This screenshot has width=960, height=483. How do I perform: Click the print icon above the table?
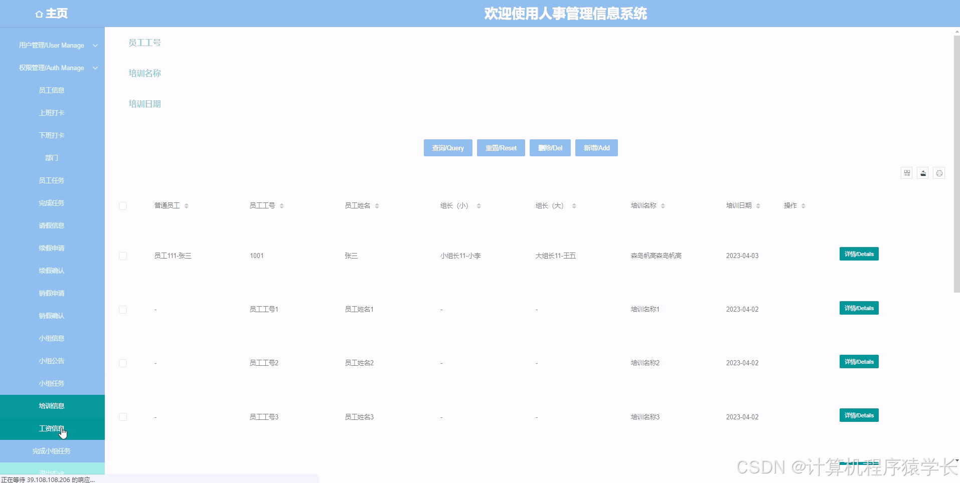(939, 173)
